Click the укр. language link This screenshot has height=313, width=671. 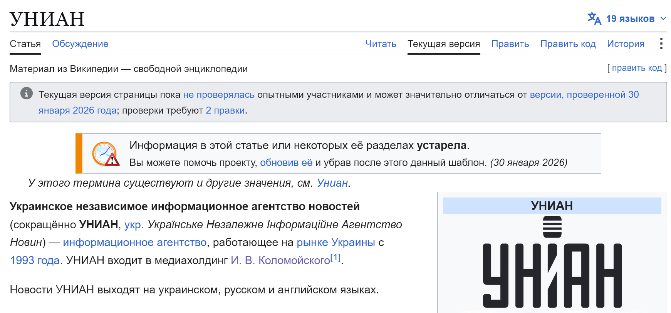(134, 224)
